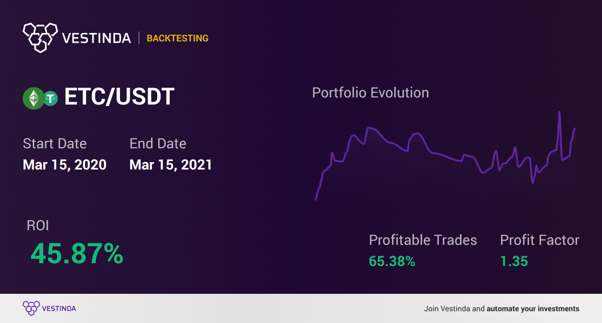Image resolution: width=602 pixels, height=323 pixels.
Task: Click the Vestinda hexagon logo icon at top
Action: pos(40,37)
